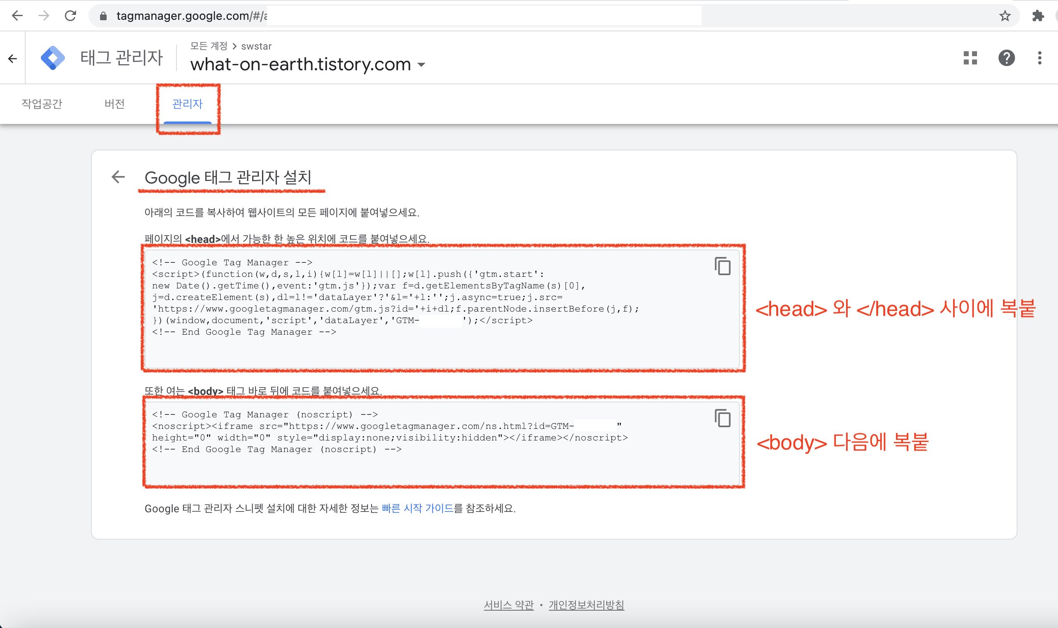Copy the noscript body code snippet
The height and width of the screenshot is (628, 1058).
(x=723, y=418)
